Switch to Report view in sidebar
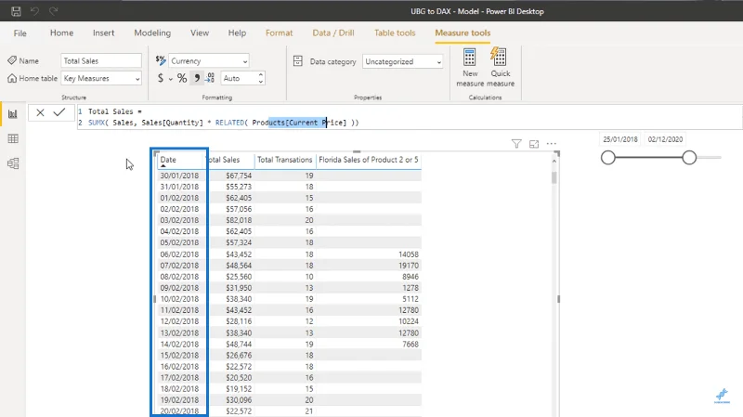 pos(13,113)
